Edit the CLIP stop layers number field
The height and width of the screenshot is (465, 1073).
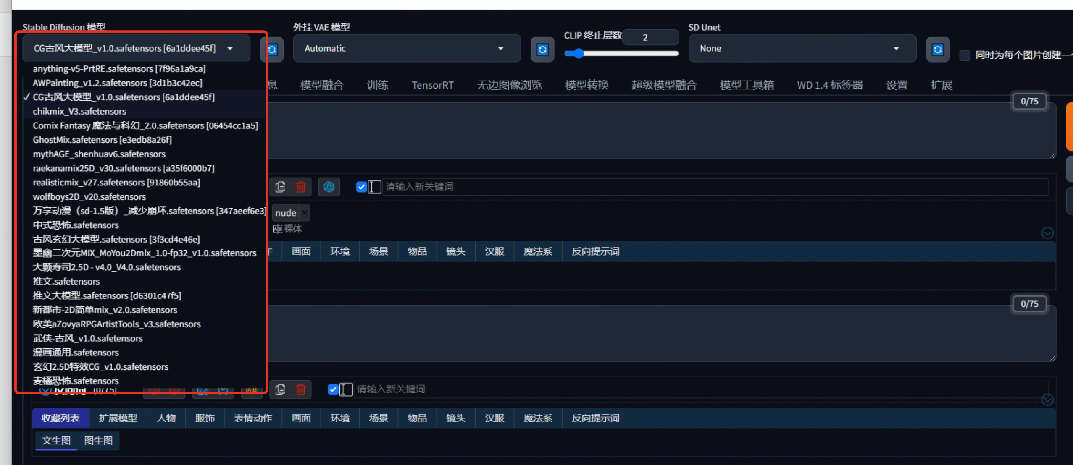[x=650, y=37]
